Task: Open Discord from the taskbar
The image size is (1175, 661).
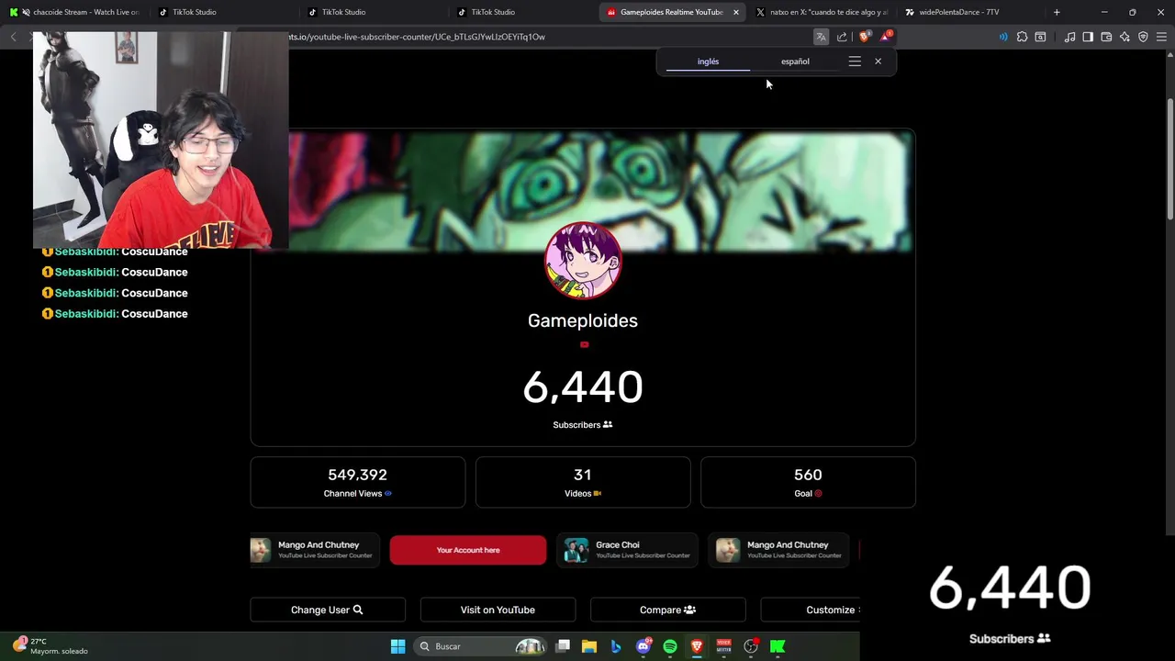Action: pyautogui.click(x=643, y=646)
